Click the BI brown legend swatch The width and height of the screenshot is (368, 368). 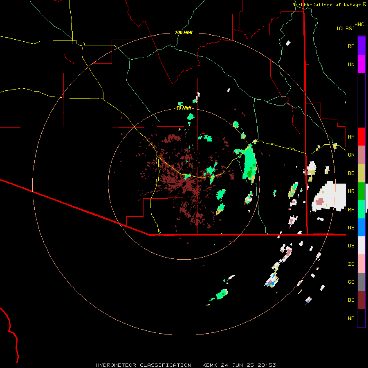pyautogui.click(x=361, y=300)
